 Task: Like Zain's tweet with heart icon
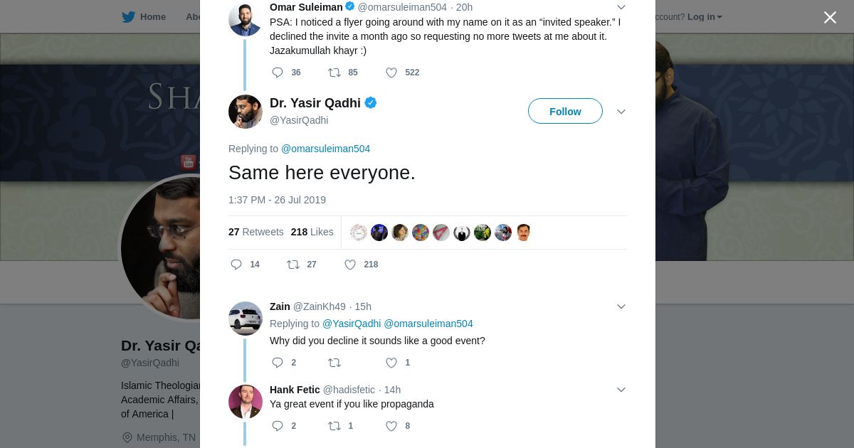391,363
